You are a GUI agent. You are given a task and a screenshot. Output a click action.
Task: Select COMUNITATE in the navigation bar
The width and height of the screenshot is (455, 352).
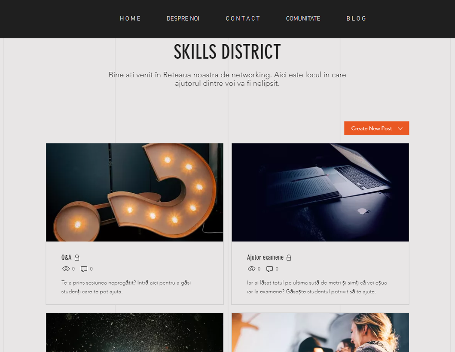click(303, 18)
